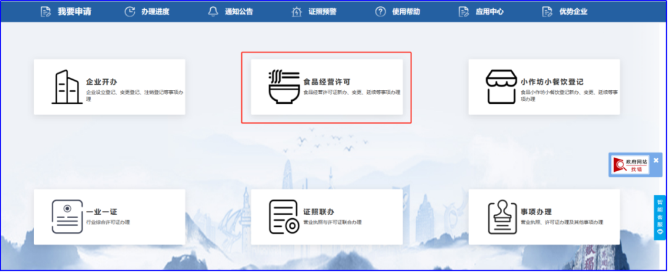Open the 事项办理 card title
This screenshot has width=668, height=272.
(x=536, y=212)
